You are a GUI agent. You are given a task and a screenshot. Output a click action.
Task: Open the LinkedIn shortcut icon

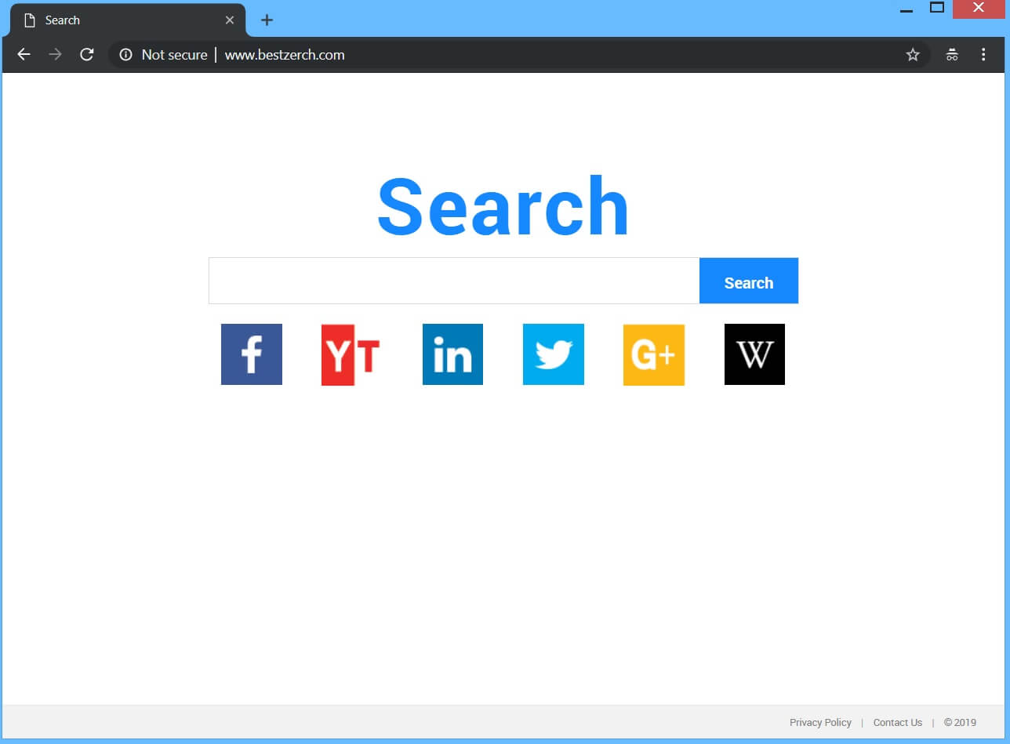click(x=452, y=354)
